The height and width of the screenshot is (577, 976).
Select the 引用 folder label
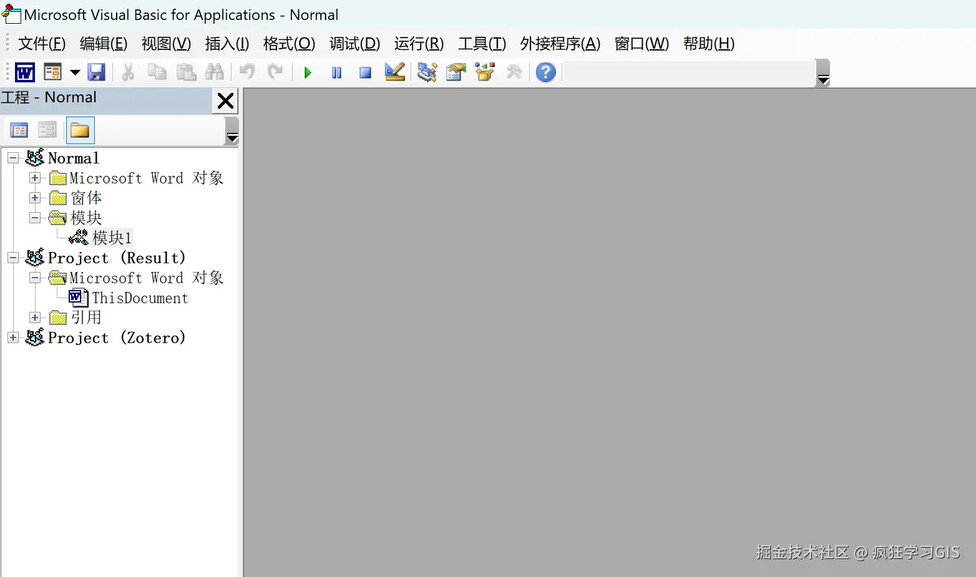click(86, 318)
